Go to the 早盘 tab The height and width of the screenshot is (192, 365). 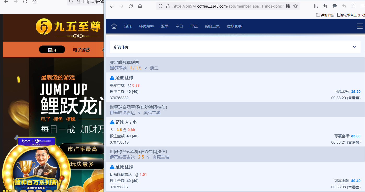coord(194,26)
